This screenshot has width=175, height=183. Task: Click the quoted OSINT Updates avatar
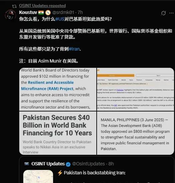pos(27,164)
